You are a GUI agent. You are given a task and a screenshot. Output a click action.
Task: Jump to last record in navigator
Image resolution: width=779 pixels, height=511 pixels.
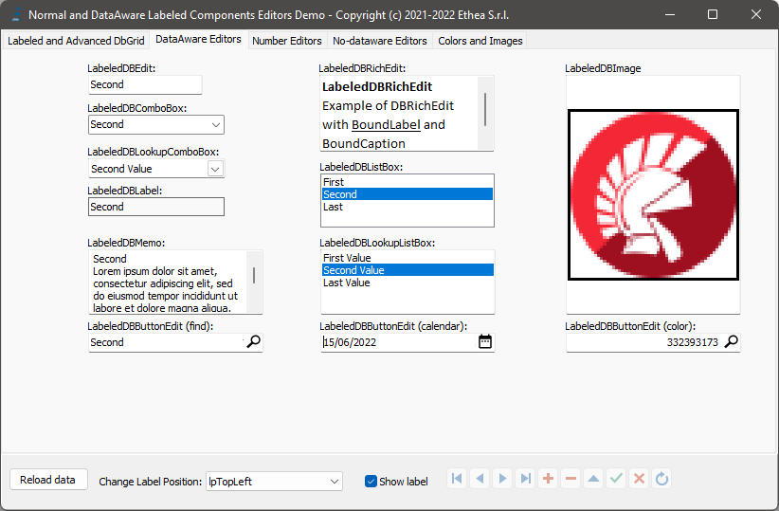(525, 479)
